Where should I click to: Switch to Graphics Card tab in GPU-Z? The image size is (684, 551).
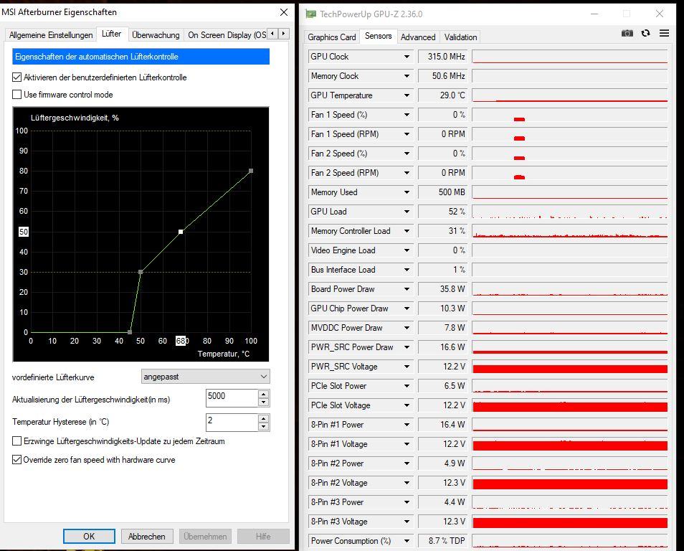click(331, 37)
